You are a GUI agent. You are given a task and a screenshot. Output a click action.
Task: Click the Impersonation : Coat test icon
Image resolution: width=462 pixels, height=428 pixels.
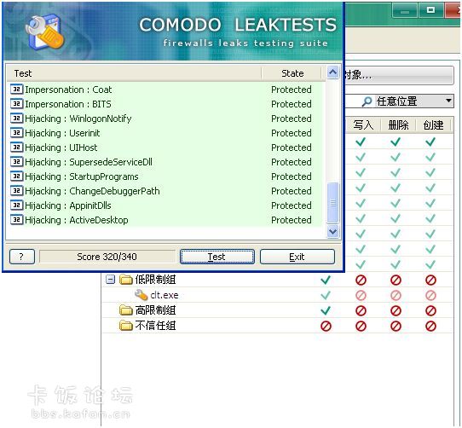[x=17, y=89]
